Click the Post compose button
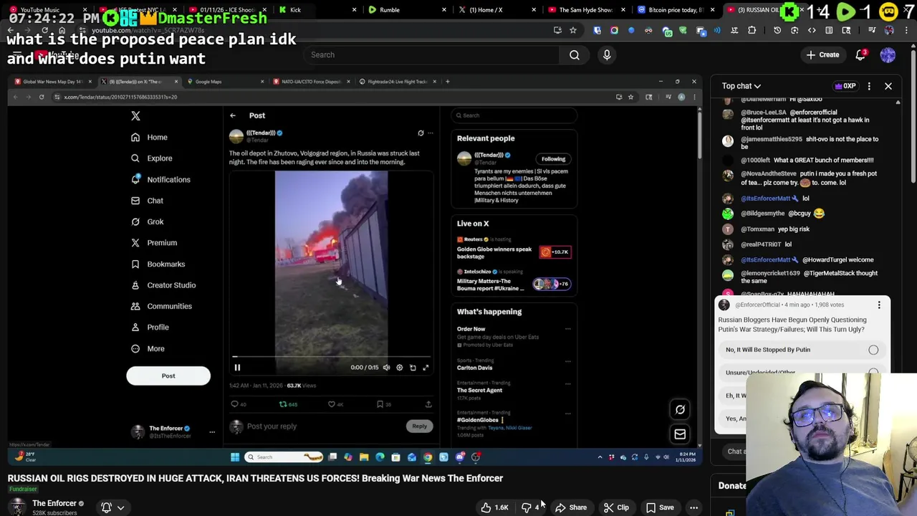917x516 pixels. (168, 376)
